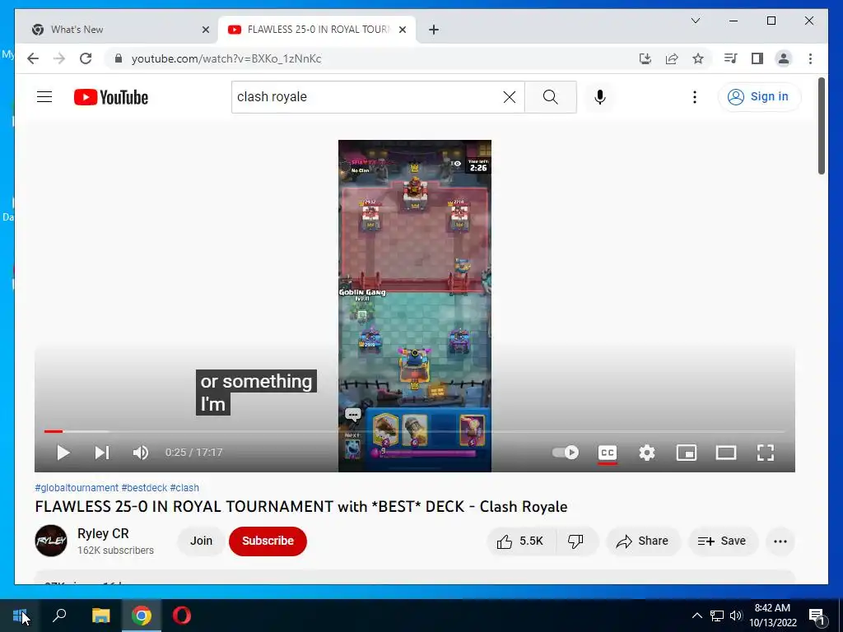
Task: Skip to the next video
Action: [x=102, y=453]
